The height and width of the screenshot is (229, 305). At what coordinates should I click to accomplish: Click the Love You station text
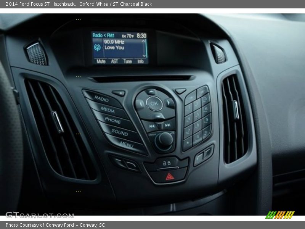114,47
